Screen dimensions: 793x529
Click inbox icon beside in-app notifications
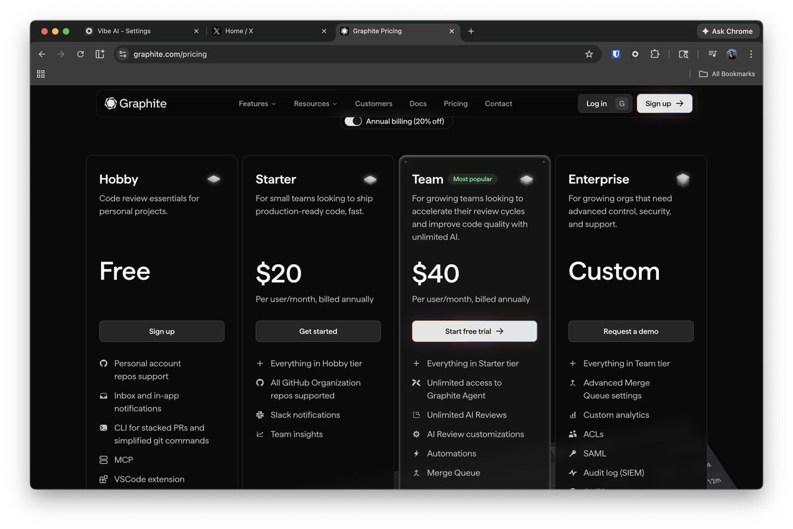tap(103, 396)
